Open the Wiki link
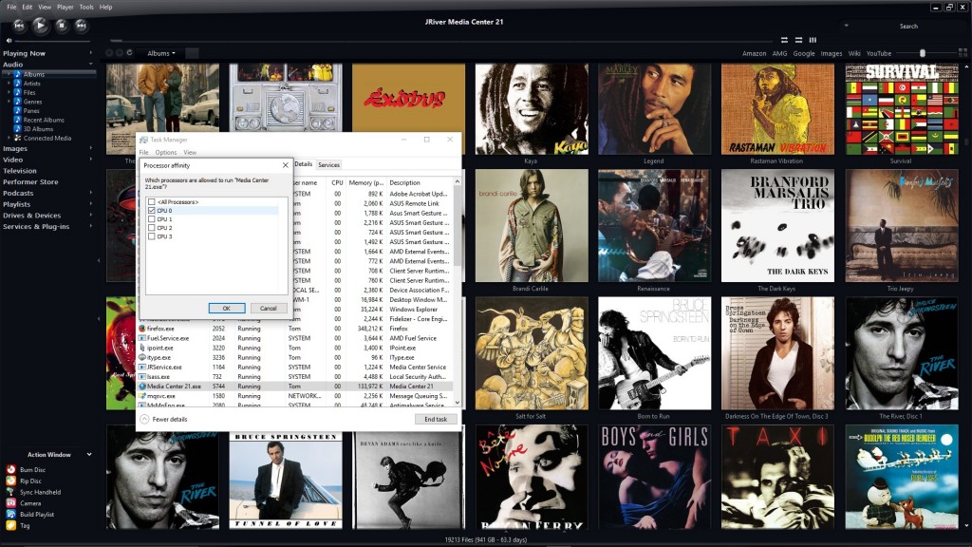The height and width of the screenshot is (547, 972). [853, 53]
